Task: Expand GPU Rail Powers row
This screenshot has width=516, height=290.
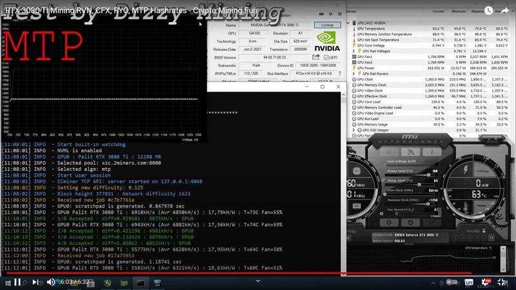Action: (353, 73)
